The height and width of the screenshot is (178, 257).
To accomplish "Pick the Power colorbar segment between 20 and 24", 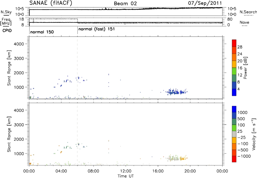I will tap(234, 57).
